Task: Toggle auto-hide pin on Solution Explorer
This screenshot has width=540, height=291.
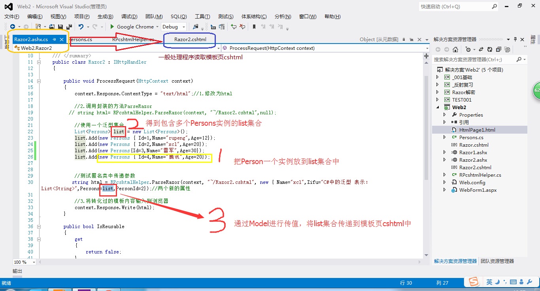Action: click(515, 40)
